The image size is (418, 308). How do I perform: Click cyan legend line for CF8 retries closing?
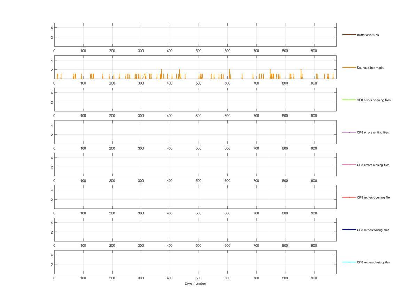click(x=349, y=262)
